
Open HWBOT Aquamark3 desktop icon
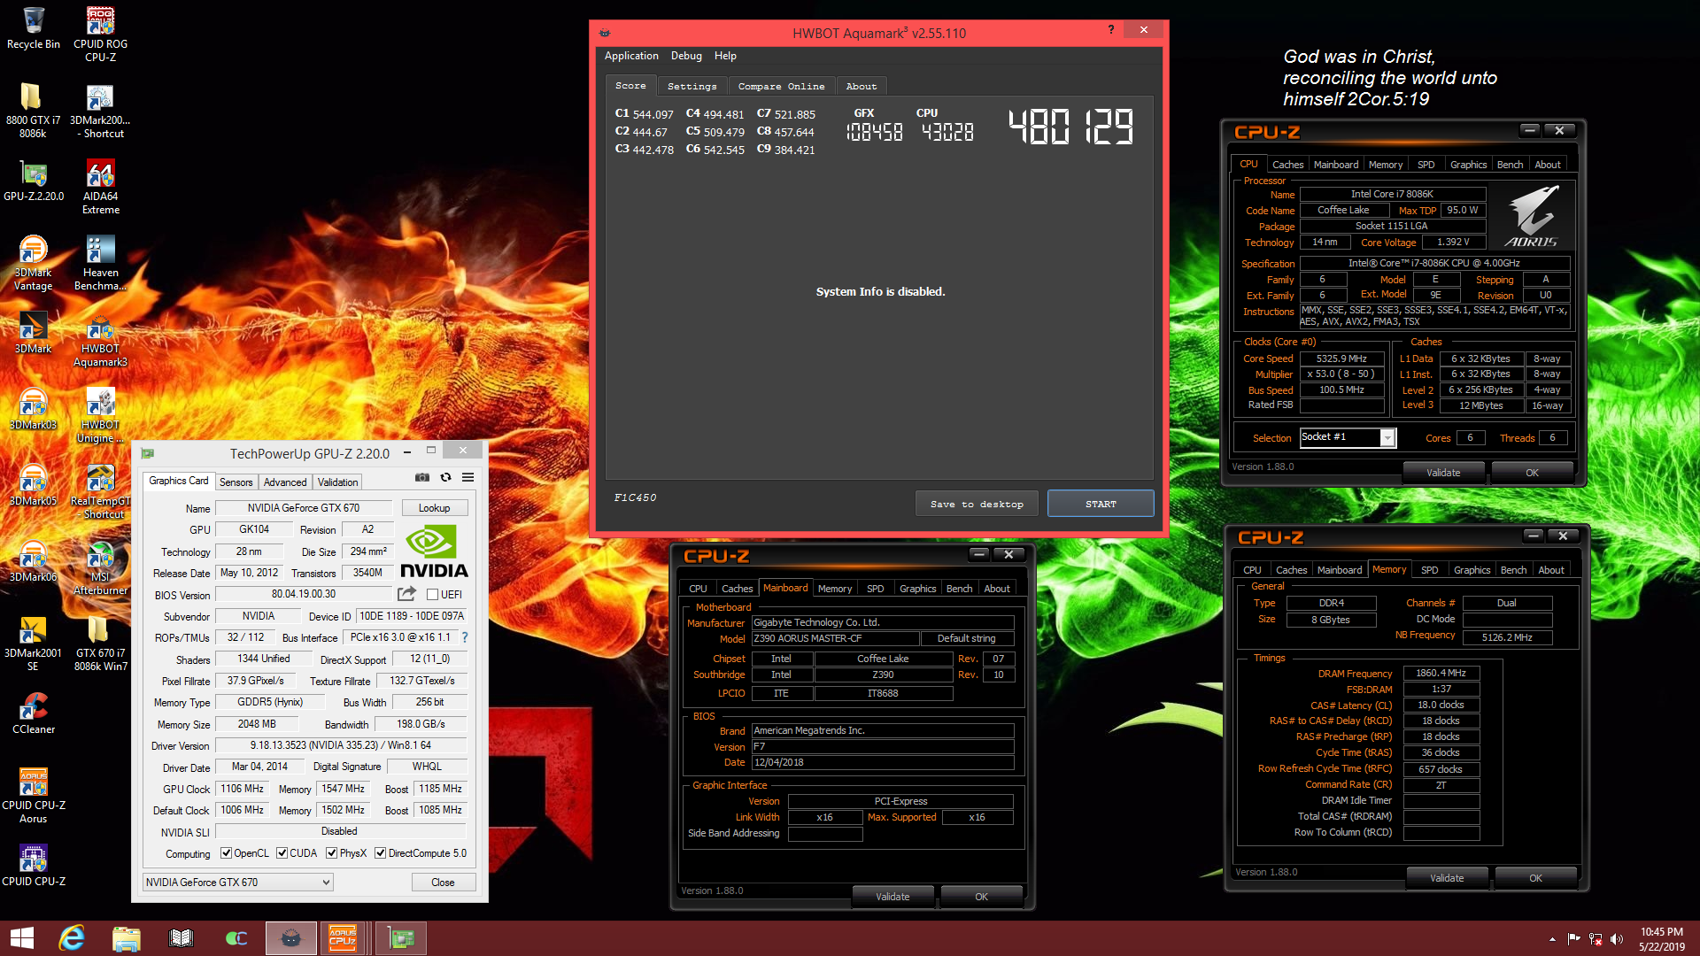[x=100, y=339]
